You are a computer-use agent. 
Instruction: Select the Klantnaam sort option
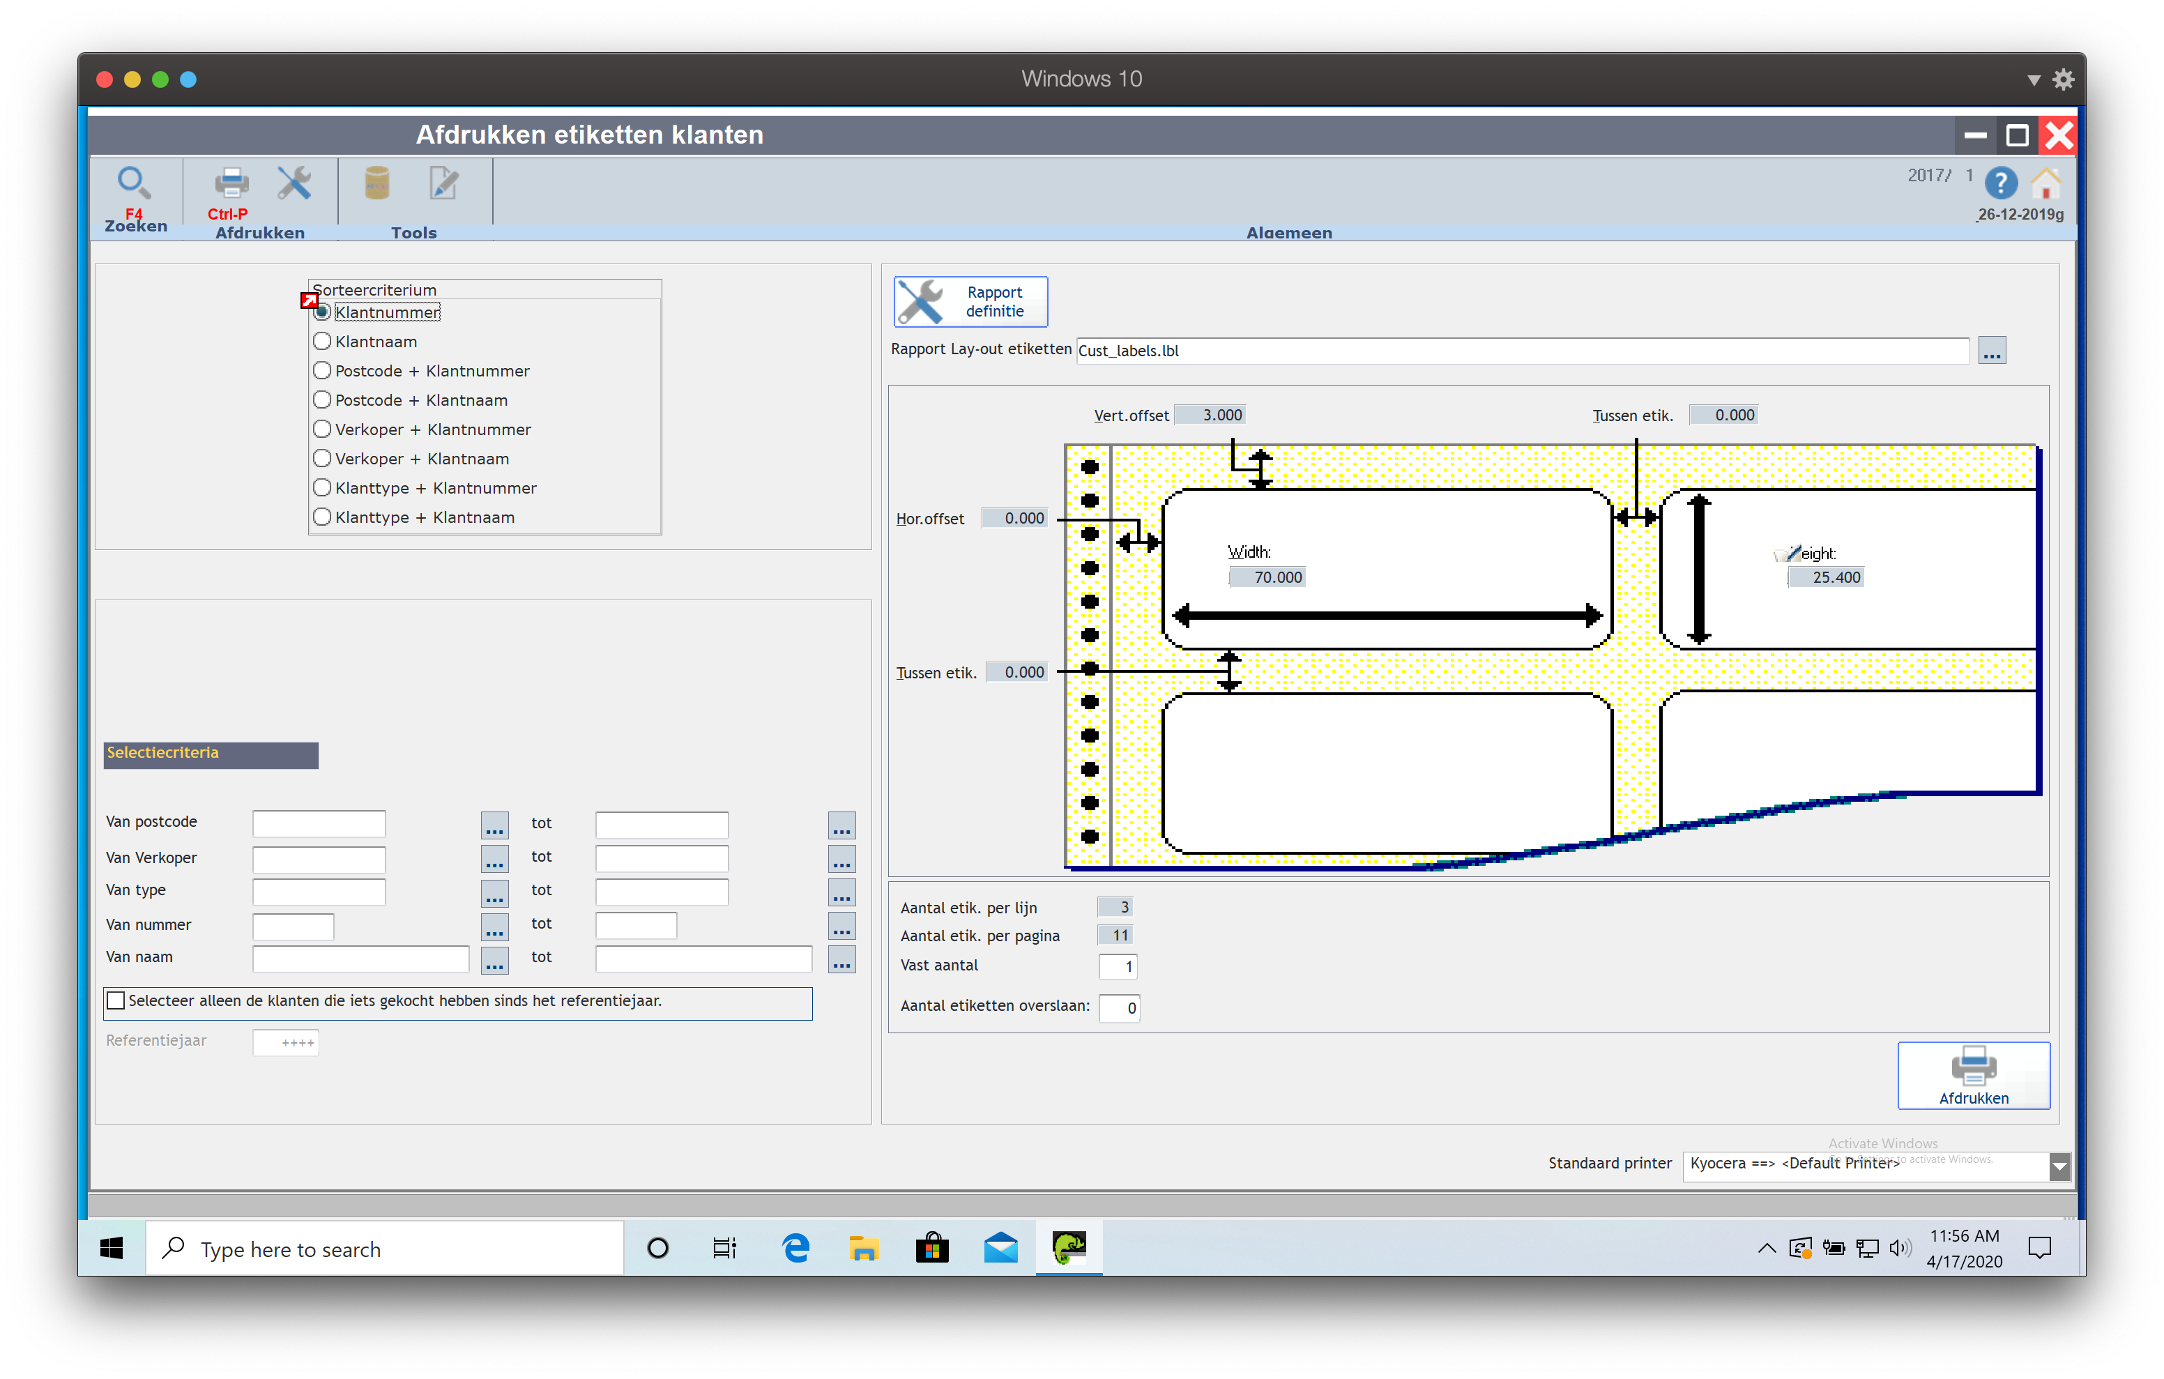coord(323,342)
